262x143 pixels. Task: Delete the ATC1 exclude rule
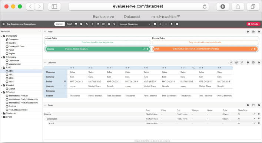point(255,49)
